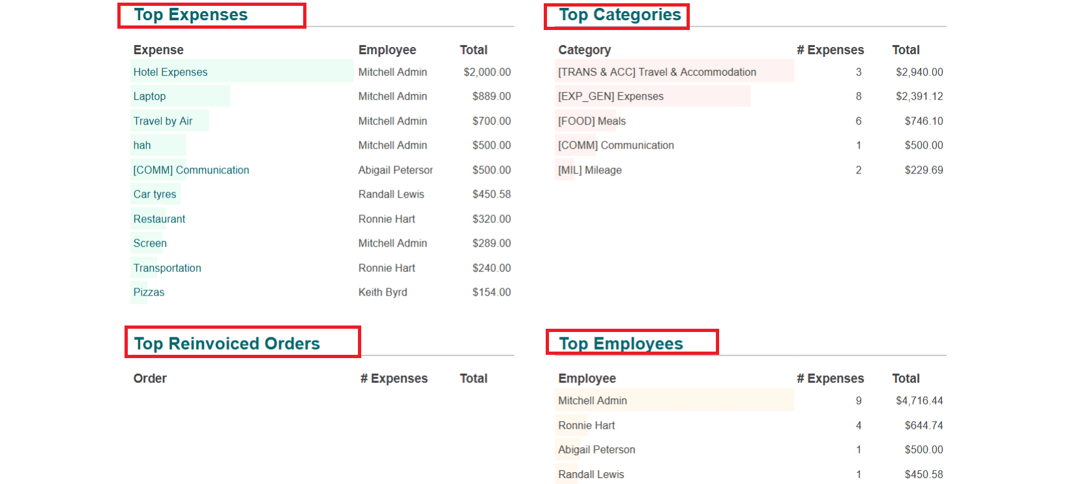Image resolution: width=1066 pixels, height=484 pixels.
Task: Click # Expenses header in Top Categories
Action: (x=830, y=50)
